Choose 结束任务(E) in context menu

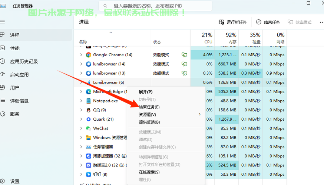(166, 107)
